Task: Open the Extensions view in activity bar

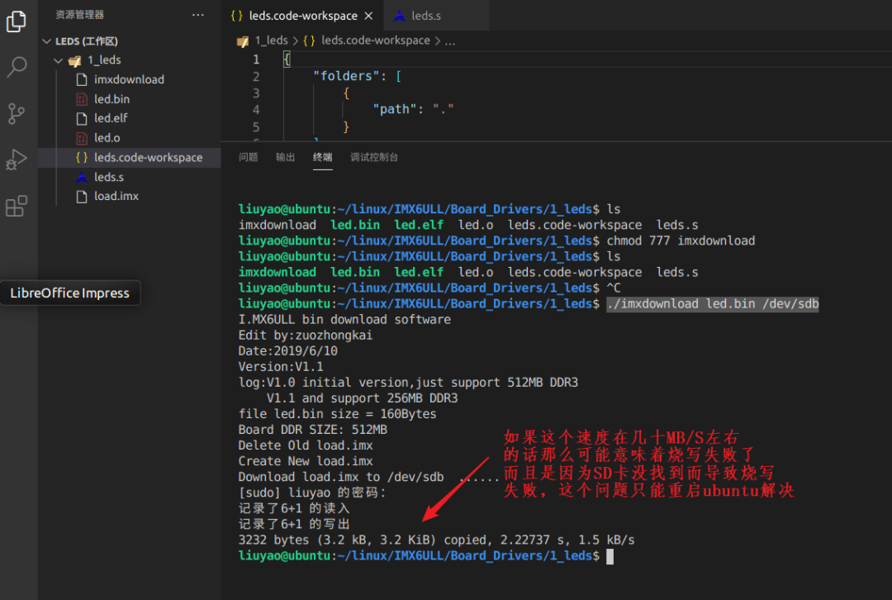Action: pyautogui.click(x=17, y=206)
